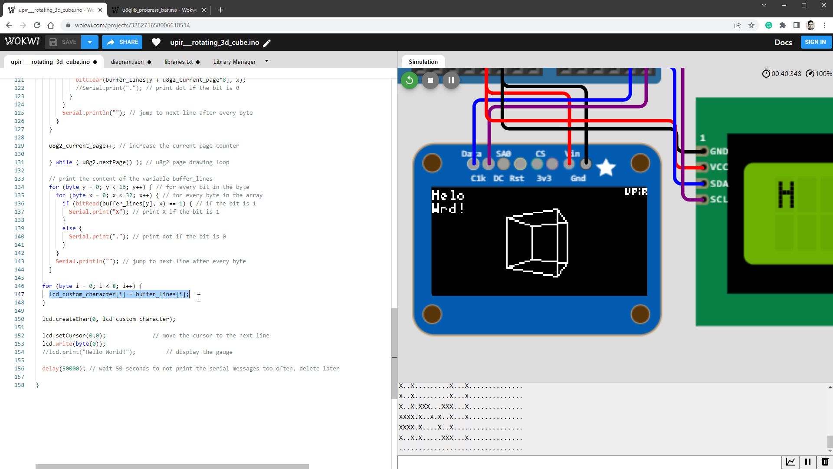Click the SIGN IN button
Viewport: 833px width, 469px height.
(x=816, y=42)
